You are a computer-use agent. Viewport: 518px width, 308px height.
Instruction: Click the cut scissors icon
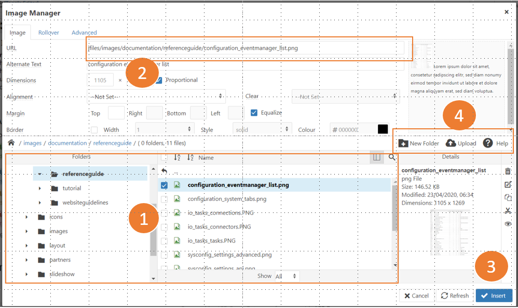click(x=508, y=210)
